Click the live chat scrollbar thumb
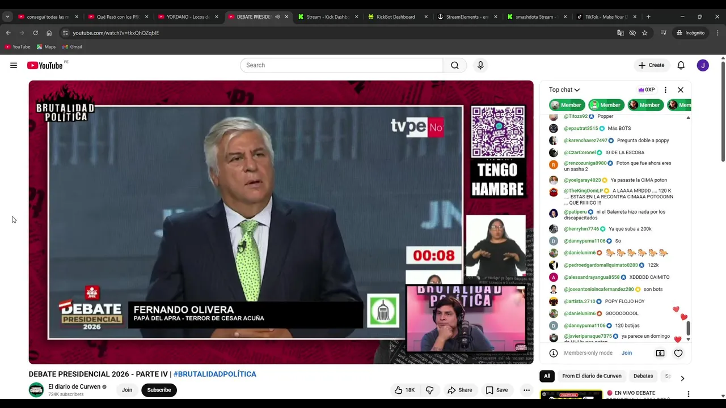Screen dimensions: 726x408 pyautogui.click(x=689, y=328)
